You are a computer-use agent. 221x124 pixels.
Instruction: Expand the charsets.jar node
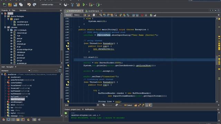coord(11,44)
